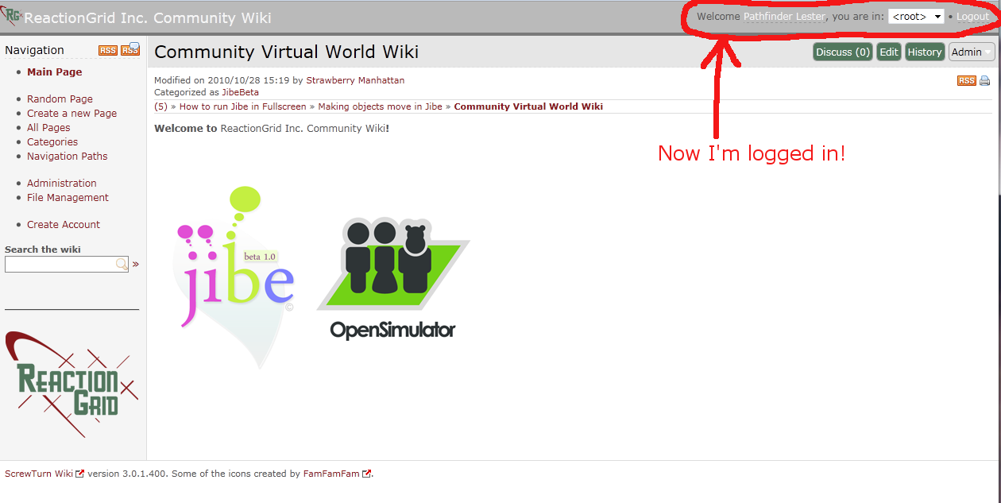1001x503 pixels.
Task: Click the OpenSimulator logo image
Action: pyautogui.click(x=393, y=278)
